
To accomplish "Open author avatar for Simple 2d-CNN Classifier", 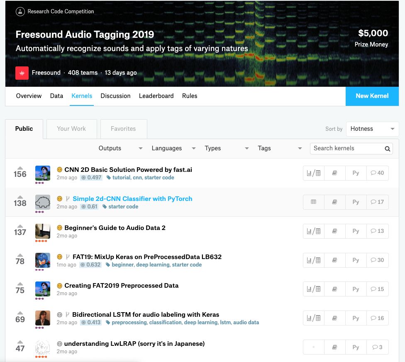I will (x=43, y=202).
